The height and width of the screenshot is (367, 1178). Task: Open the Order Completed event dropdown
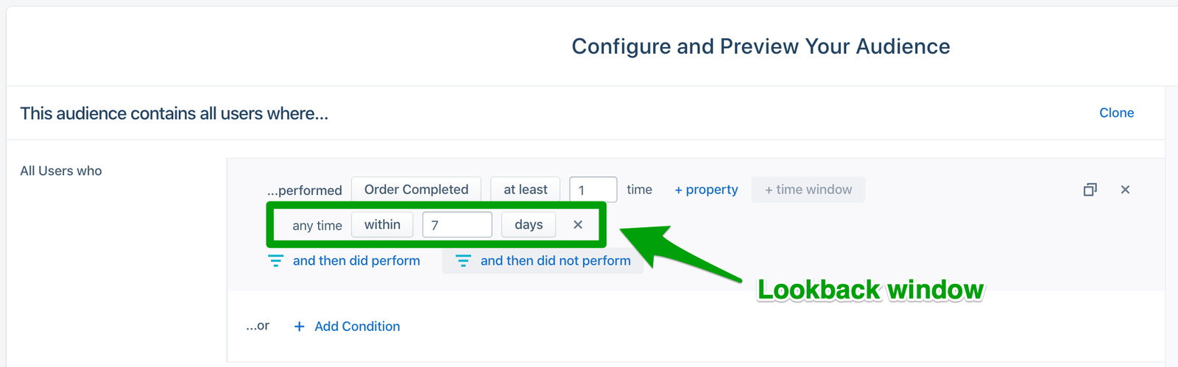click(x=416, y=190)
